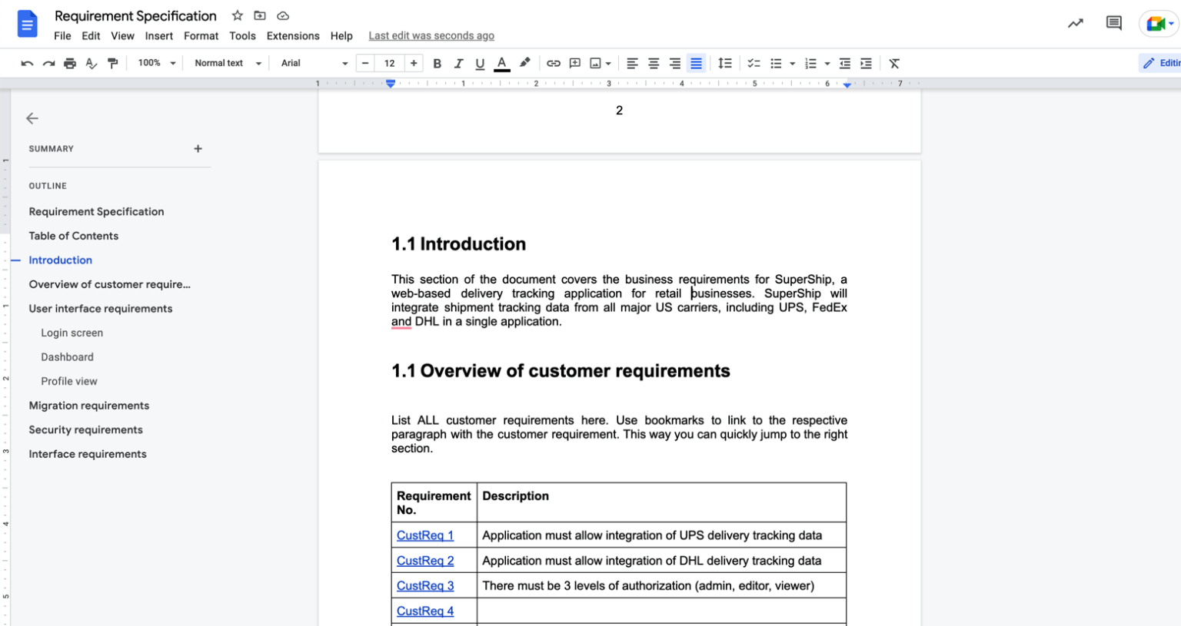Open the line spacing menu
1181x626 pixels.
tap(724, 63)
